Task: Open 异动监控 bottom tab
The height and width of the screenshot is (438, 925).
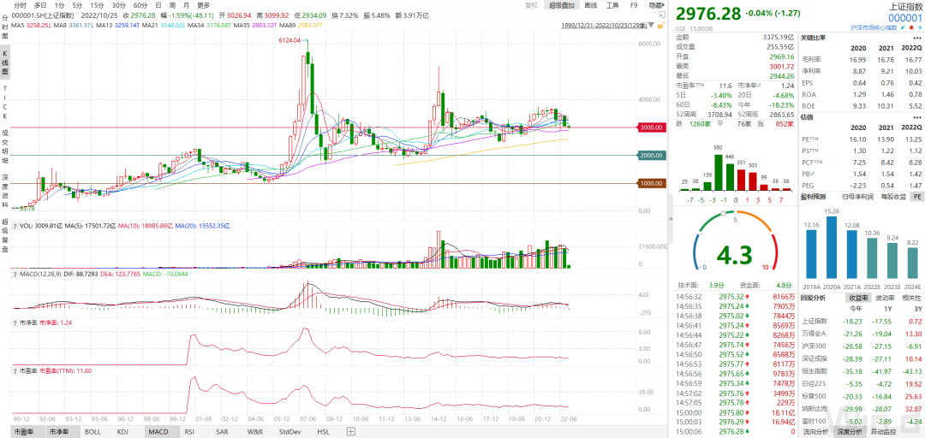Action: (882, 431)
